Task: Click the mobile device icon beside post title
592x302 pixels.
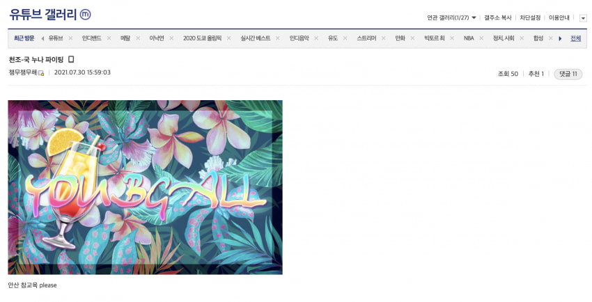Action: pyautogui.click(x=71, y=59)
